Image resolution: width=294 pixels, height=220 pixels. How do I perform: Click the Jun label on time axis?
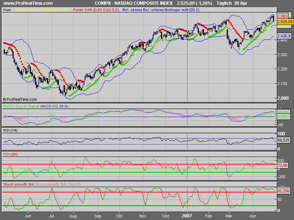28,216
